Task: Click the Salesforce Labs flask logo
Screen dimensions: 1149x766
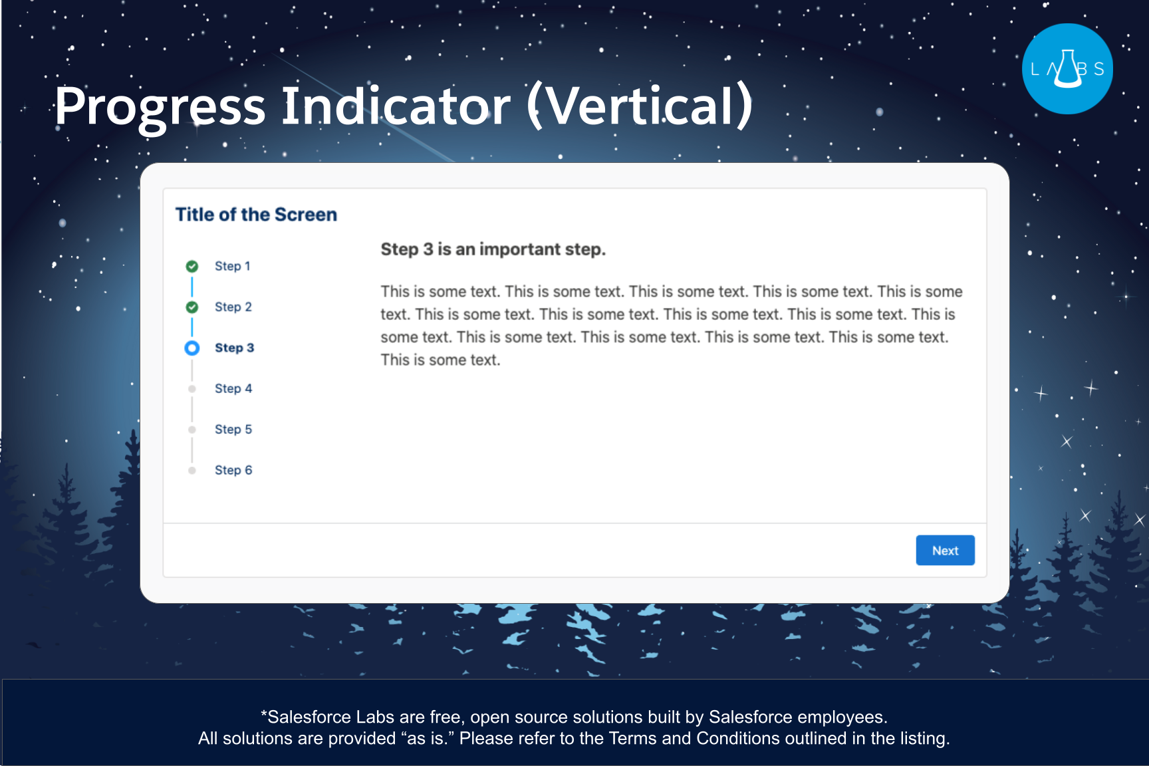Action: [1067, 68]
